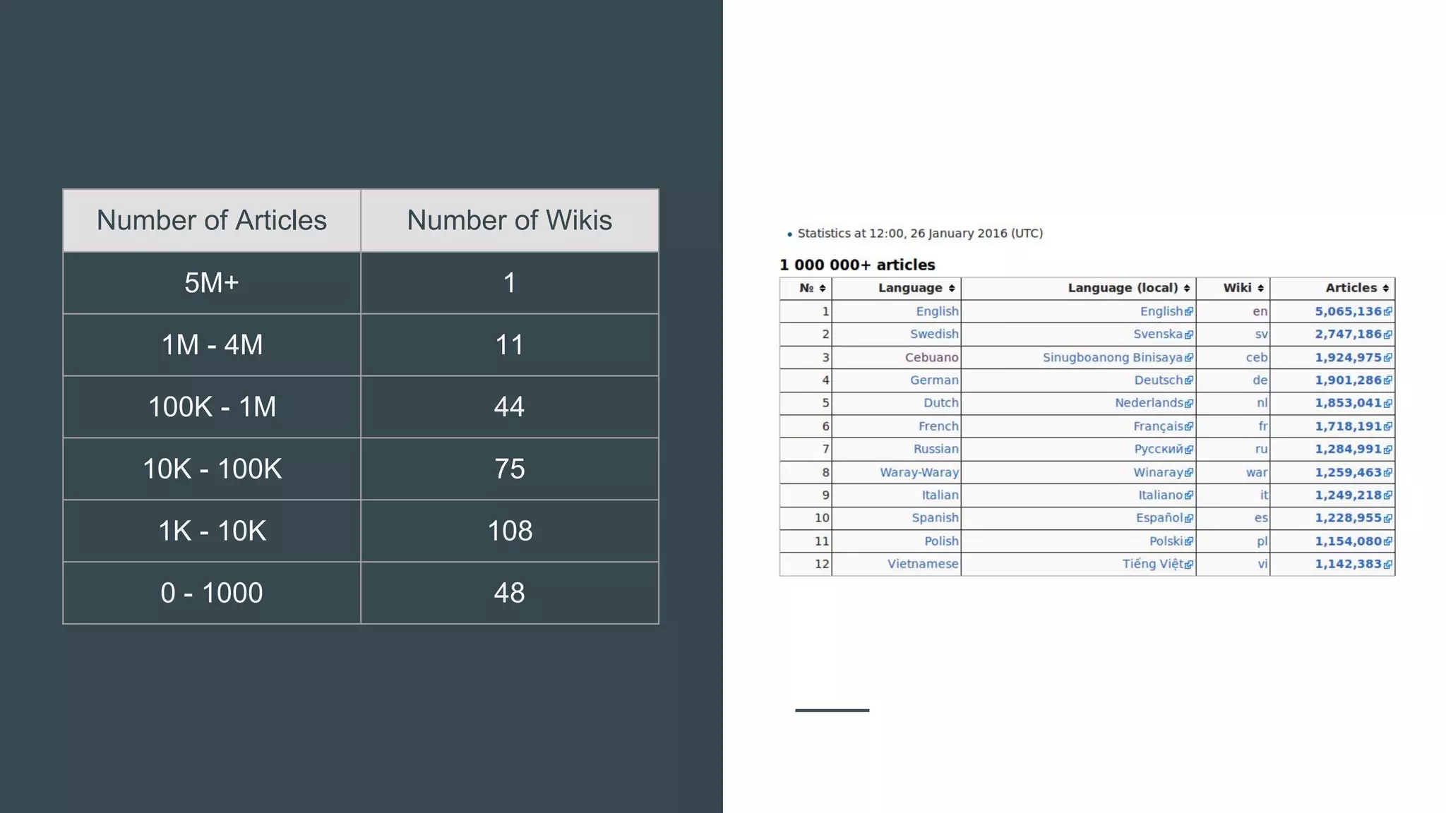Click the 'en' wiki code

coord(1260,311)
